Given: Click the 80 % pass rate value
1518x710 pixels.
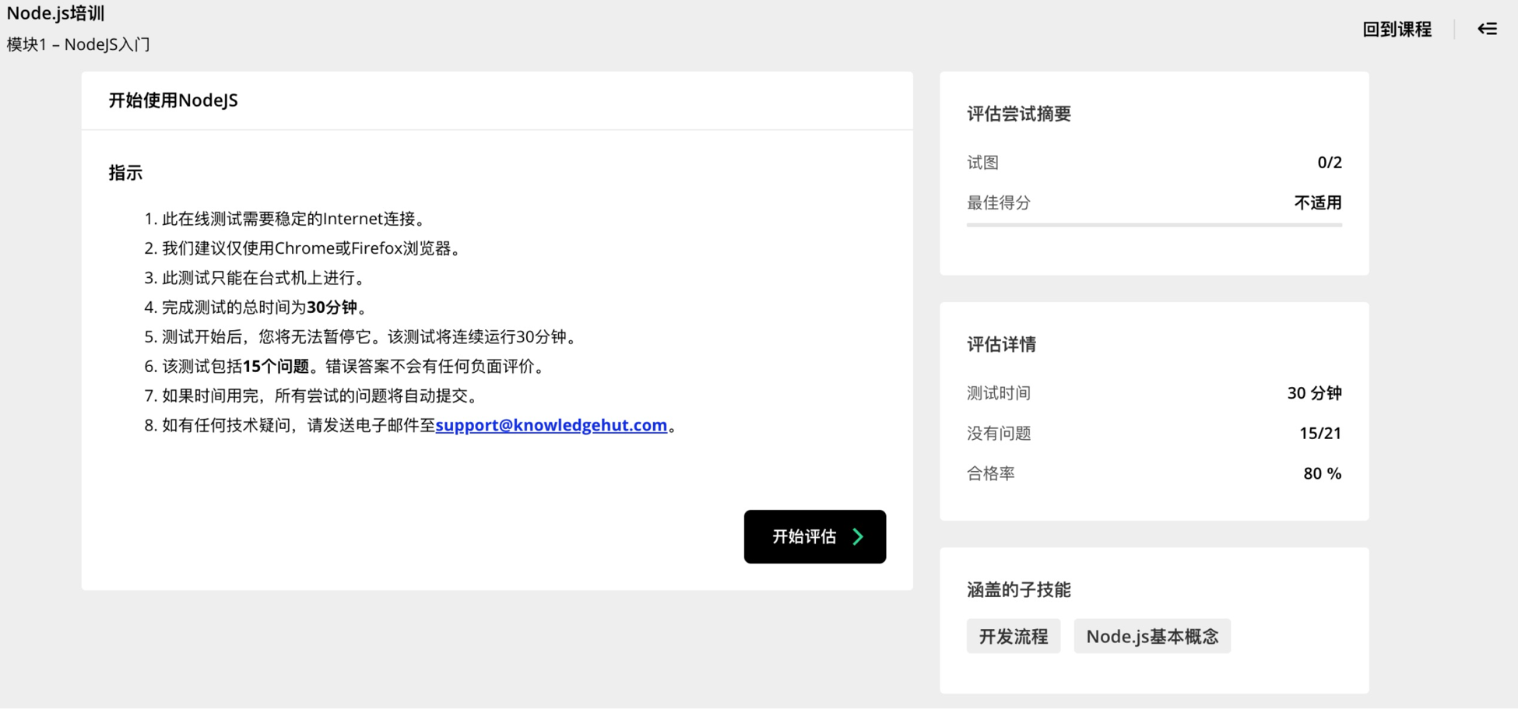Looking at the screenshot, I should pyautogui.click(x=1322, y=473).
